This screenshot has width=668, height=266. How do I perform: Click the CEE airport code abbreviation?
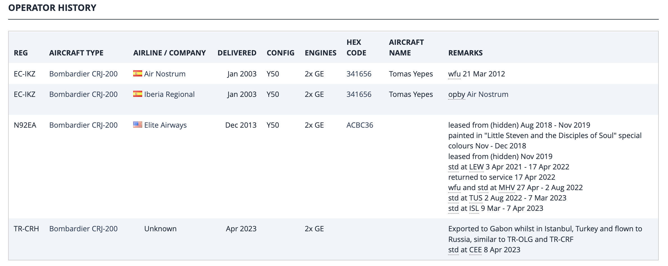475,250
